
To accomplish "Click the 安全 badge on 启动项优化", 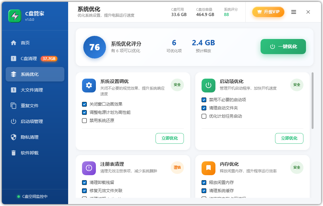I will pos(297,85).
